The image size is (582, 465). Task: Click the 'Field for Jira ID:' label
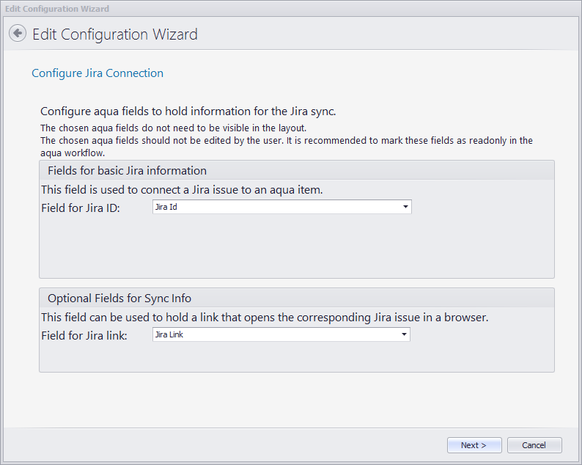pos(81,208)
